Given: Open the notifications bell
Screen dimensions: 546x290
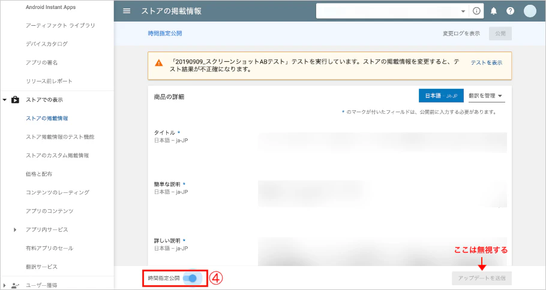Looking at the screenshot, I should point(494,11).
